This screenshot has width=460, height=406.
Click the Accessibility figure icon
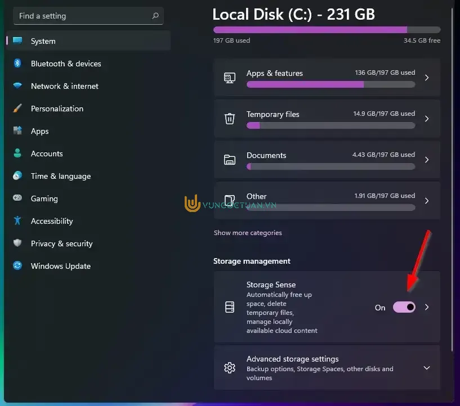coord(17,220)
